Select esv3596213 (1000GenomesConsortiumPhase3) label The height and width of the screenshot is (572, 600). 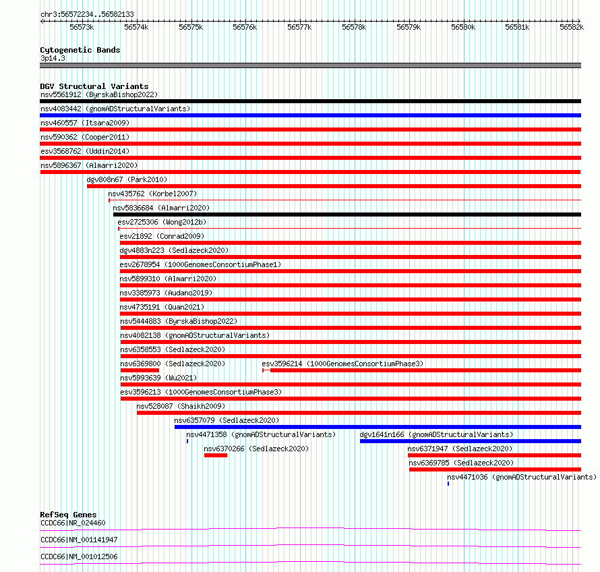[201, 392]
